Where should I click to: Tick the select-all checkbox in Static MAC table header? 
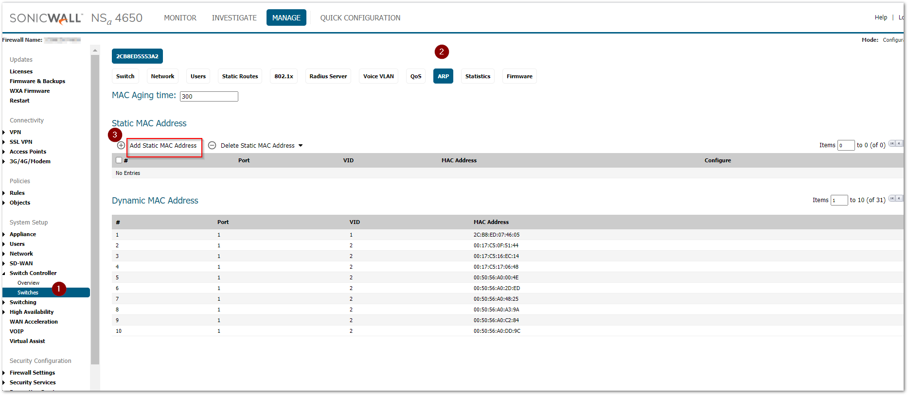pyautogui.click(x=119, y=160)
